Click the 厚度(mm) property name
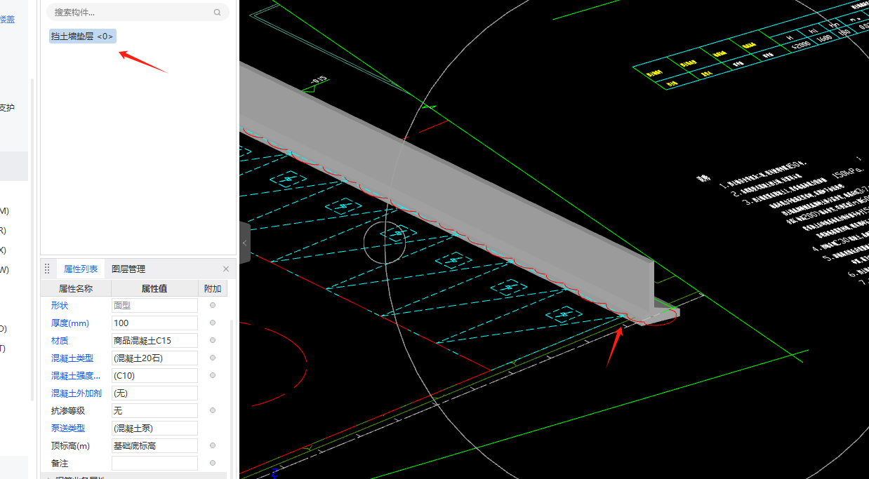Viewport: 869px width, 479px height. point(70,323)
